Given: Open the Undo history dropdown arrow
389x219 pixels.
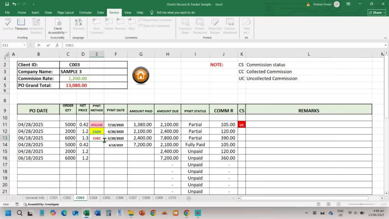Looking at the screenshot, I should pyautogui.click(x=19, y=4).
